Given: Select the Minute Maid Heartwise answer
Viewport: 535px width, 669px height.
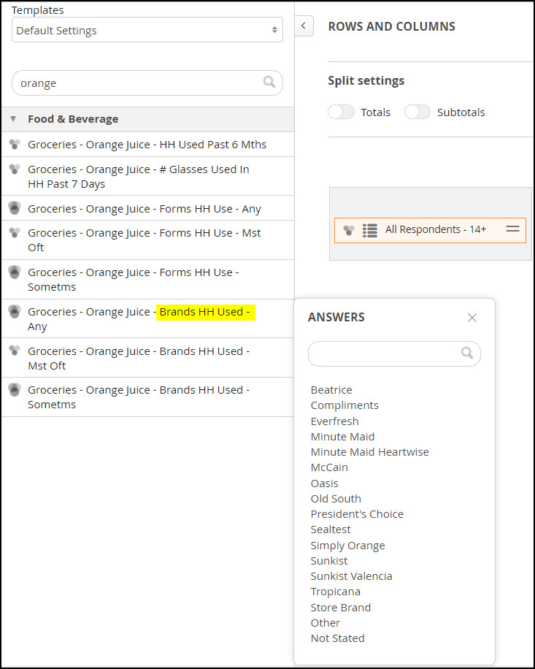Looking at the screenshot, I should 369,452.
